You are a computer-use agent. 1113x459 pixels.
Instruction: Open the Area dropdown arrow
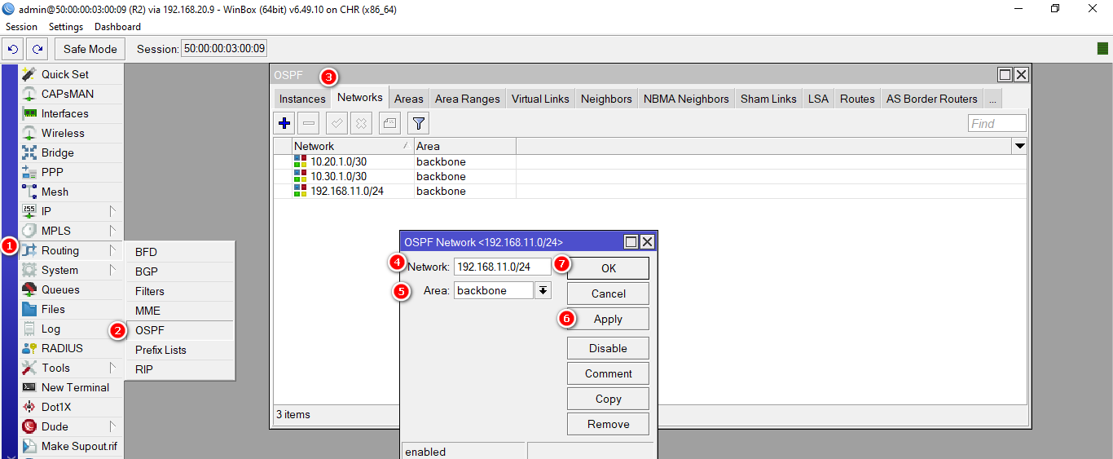click(543, 290)
